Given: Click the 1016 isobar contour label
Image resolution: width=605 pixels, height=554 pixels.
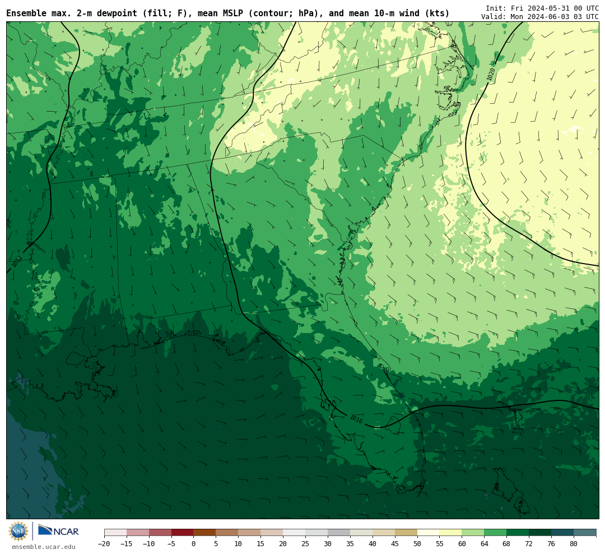Looking at the screenshot, I should [356, 419].
